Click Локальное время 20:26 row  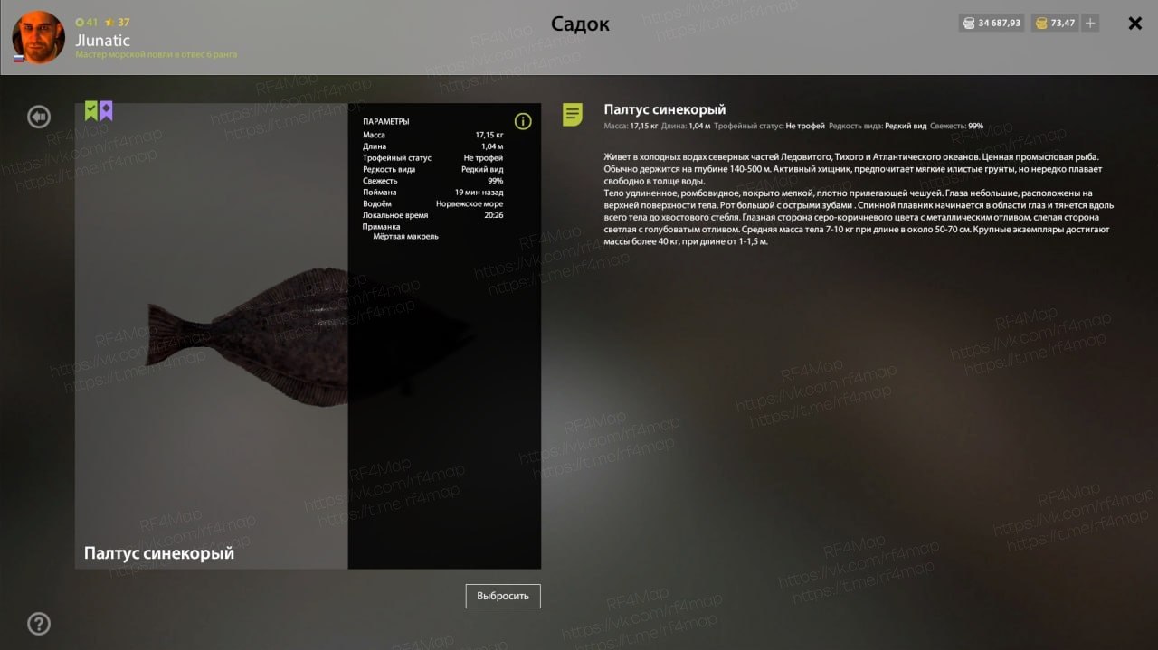click(433, 215)
